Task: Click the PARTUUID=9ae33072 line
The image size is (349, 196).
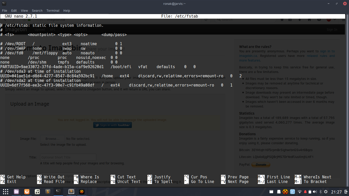Action: (x=98, y=67)
